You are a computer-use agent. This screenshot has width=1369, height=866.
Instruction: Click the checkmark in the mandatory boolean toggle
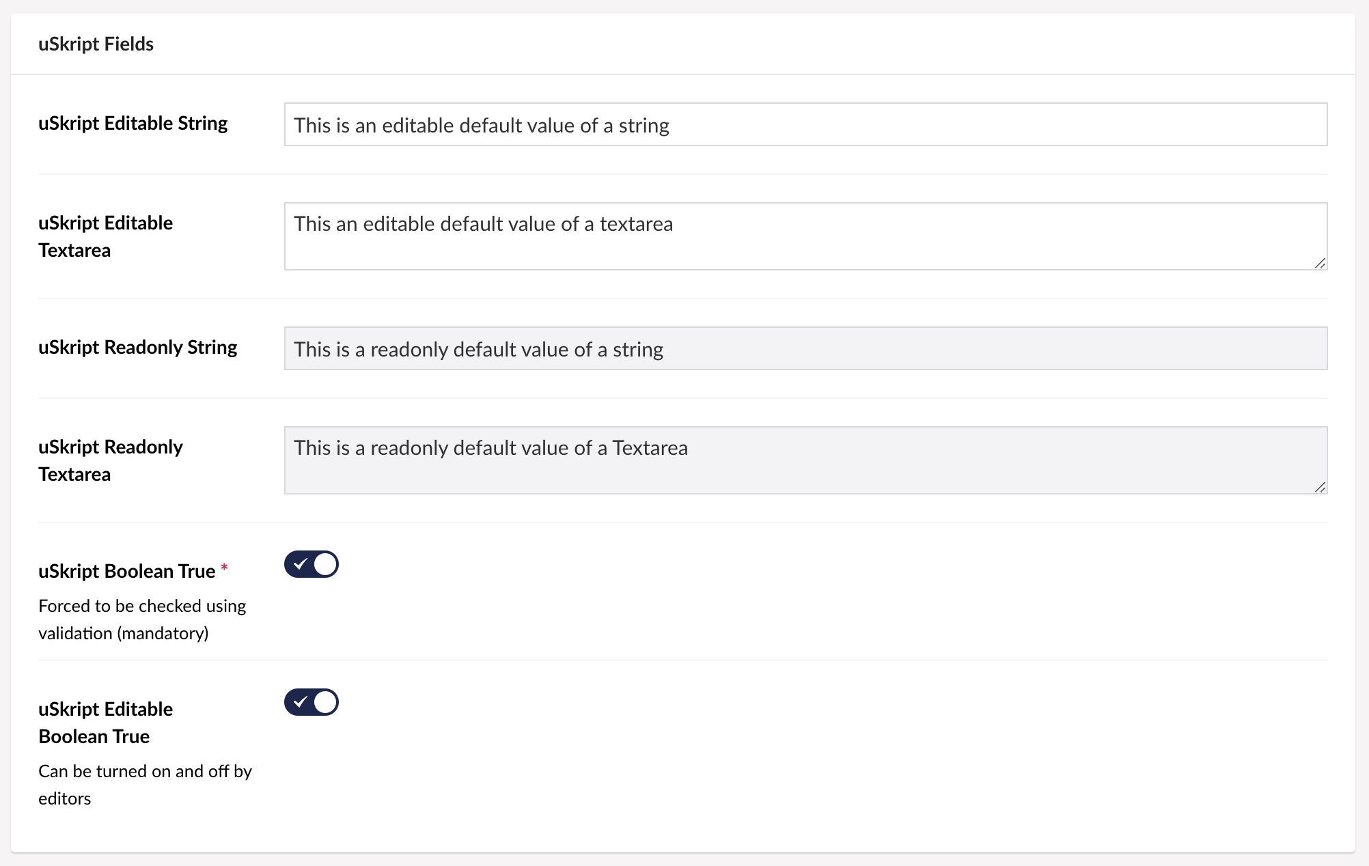pos(301,564)
